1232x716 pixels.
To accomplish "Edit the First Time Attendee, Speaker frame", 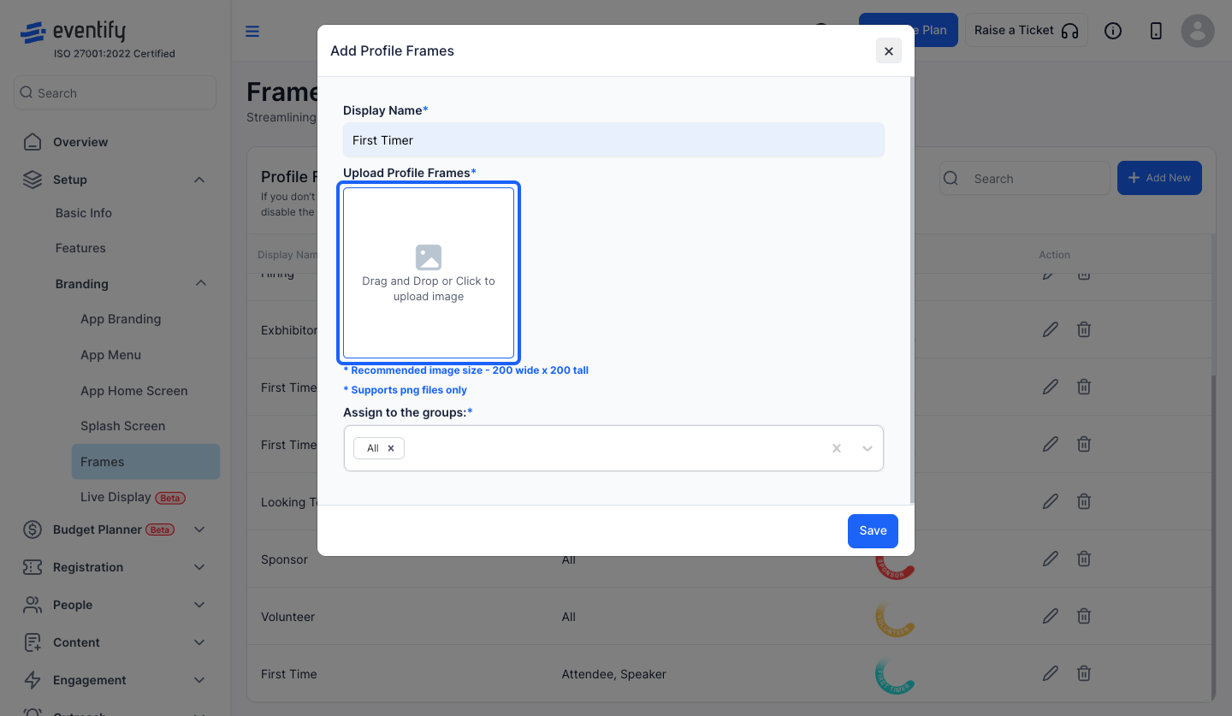I will pyautogui.click(x=1051, y=673).
